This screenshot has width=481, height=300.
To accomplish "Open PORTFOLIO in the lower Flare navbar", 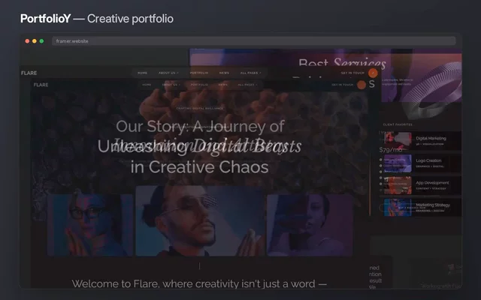I will click(x=199, y=85).
